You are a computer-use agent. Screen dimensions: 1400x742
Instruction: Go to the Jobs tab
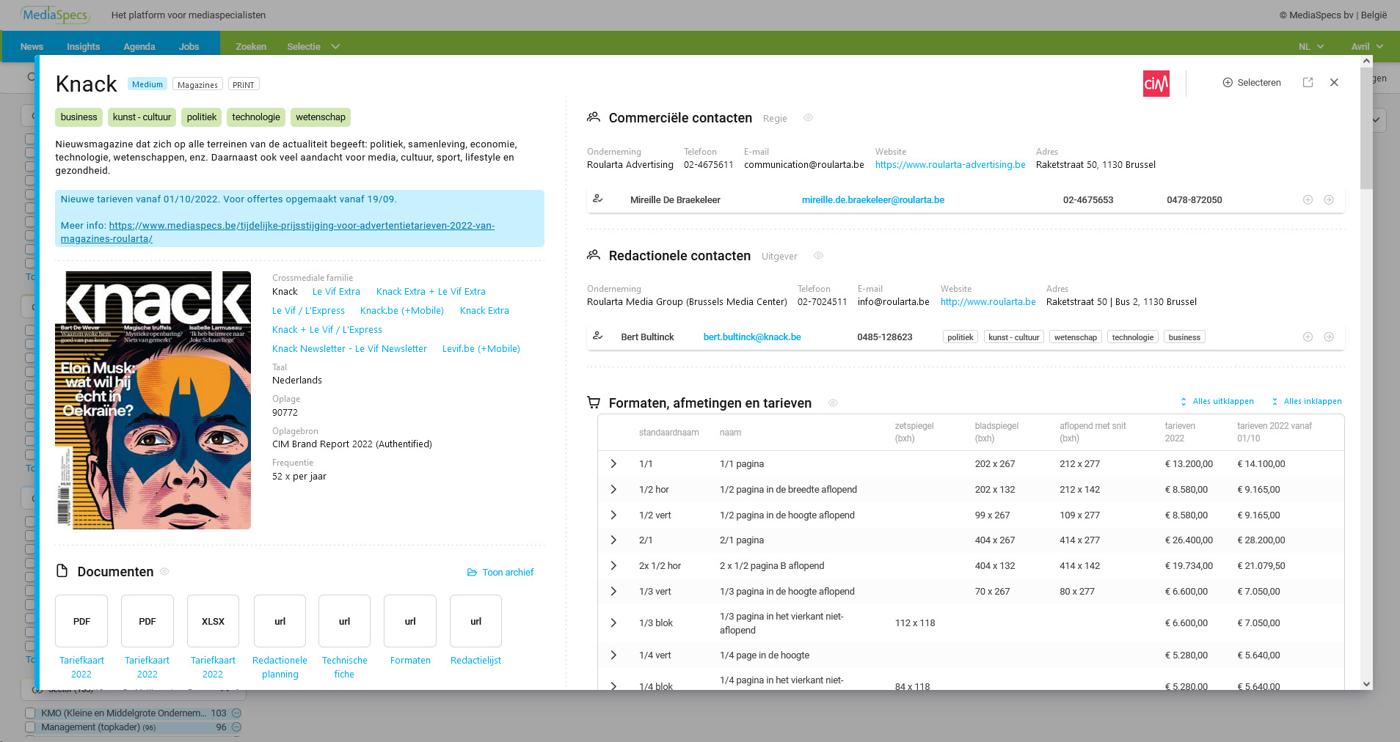pyautogui.click(x=189, y=47)
